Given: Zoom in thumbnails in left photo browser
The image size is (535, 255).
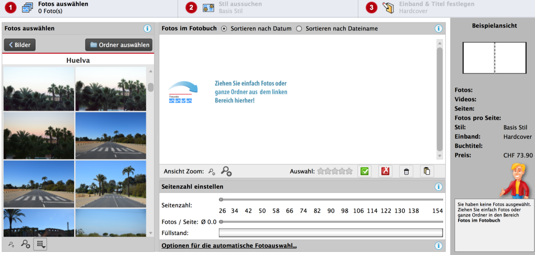Looking at the screenshot, I should pyautogui.click(x=26, y=244).
